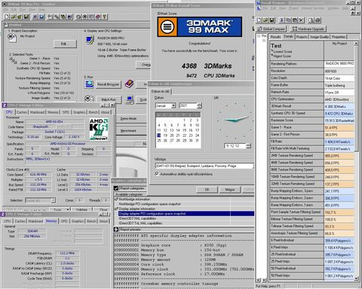Open time zone dropdown showing Belgrad, Budapest
This screenshot has width=362, height=289.
tap(253, 166)
